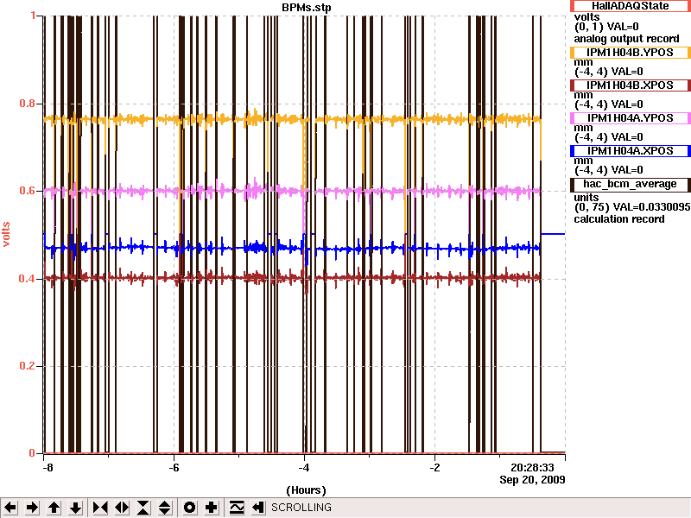The width and height of the screenshot is (691, 518).
Task: Click the 0.2 value on the y-axis
Action: point(28,366)
